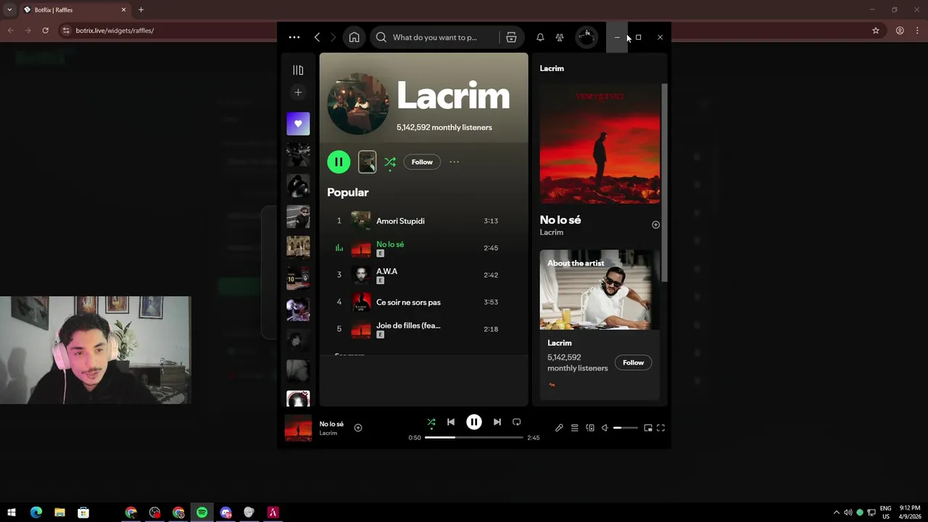Enable repeat in the player bar
This screenshot has height=522, width=928.
(x=516, y=422)
